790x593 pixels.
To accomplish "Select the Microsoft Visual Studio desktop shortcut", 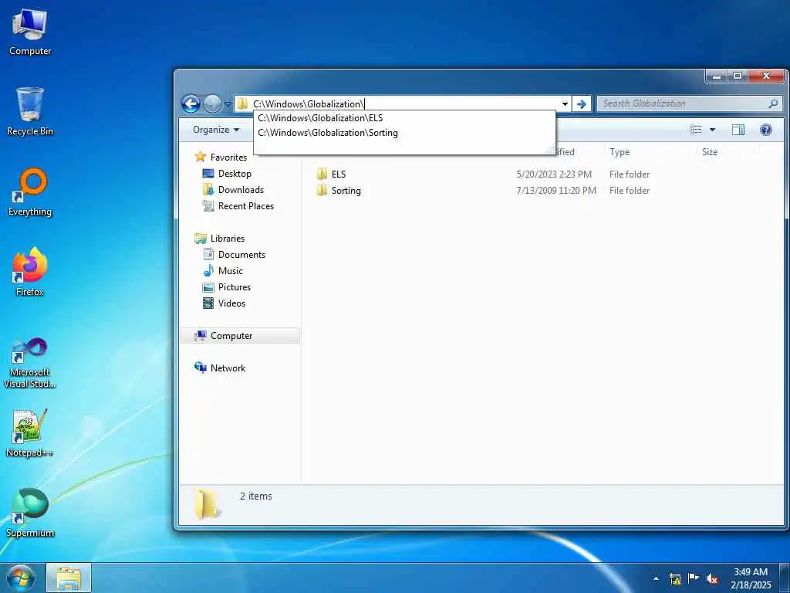I will click(30, 364).
